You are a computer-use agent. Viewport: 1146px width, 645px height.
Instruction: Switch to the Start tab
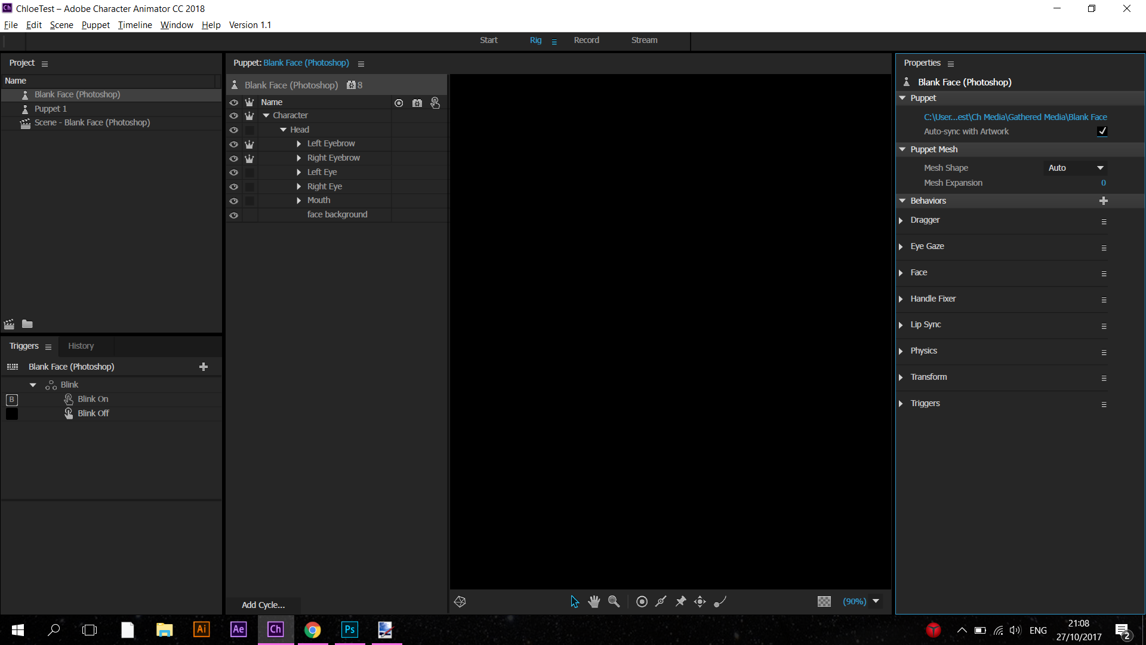point(488,39)
